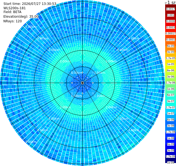Select the 6e-06 yellow colorbar label
Viewport: 176px width, 166px height.
(x=171, y=70)
